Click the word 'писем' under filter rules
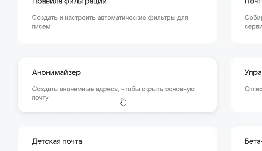 41,26
